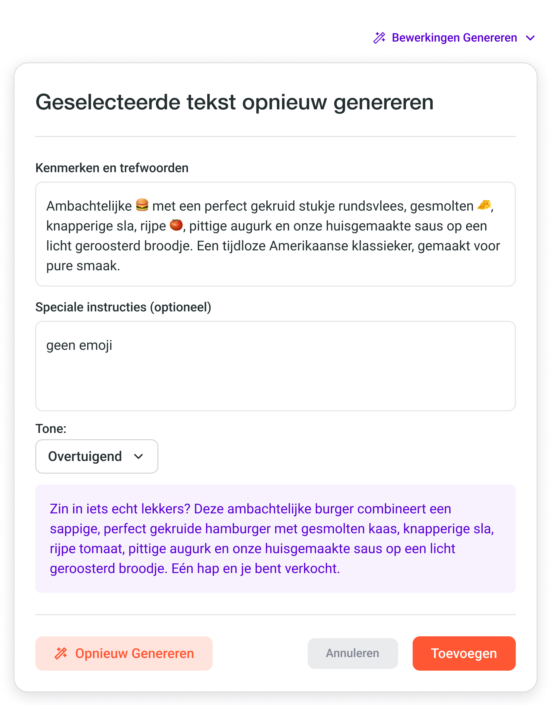Click the 'Speciale instructies (optioneel)' label
Screen dimensions: 552x705
(x=123, y=307)
